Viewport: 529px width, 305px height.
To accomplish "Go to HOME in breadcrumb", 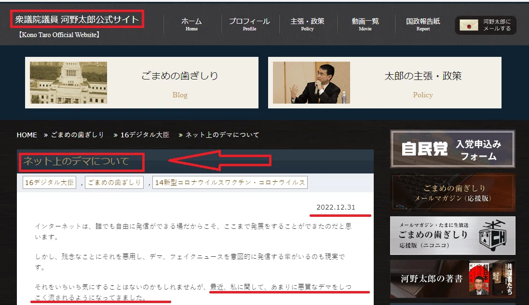I will point(27,135).
